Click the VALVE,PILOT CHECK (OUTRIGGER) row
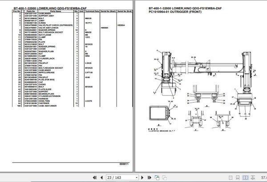Screen dimensions: 267x182 click(73, 25)
